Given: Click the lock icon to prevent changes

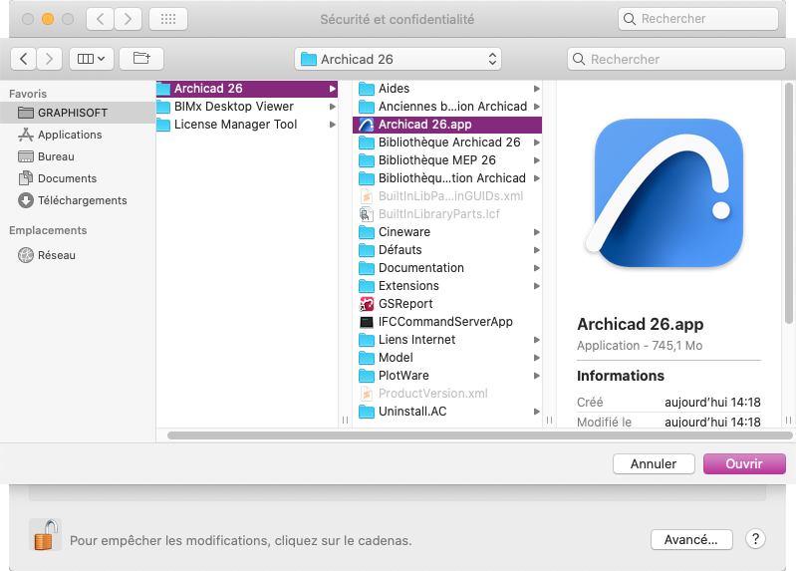Looking at the screenshot, I should [x=45, y=535].
